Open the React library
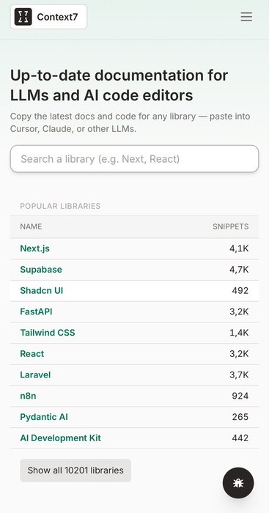269x513 pixels. pos(32,354)
